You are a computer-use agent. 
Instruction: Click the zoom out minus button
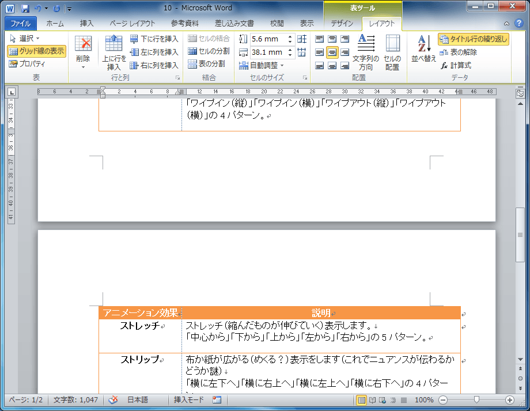443,400
